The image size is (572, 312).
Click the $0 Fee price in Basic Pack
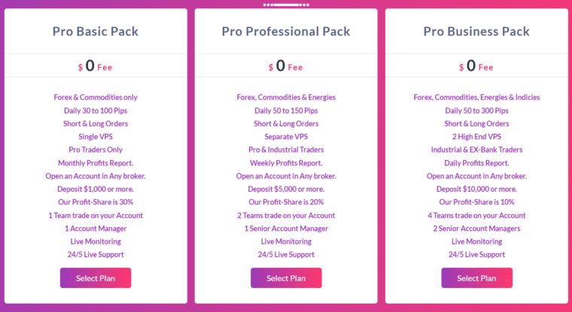[x=96, y=66]
